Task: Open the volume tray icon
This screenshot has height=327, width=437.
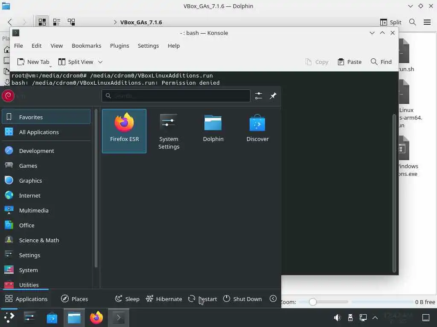Action: point(337,317)
